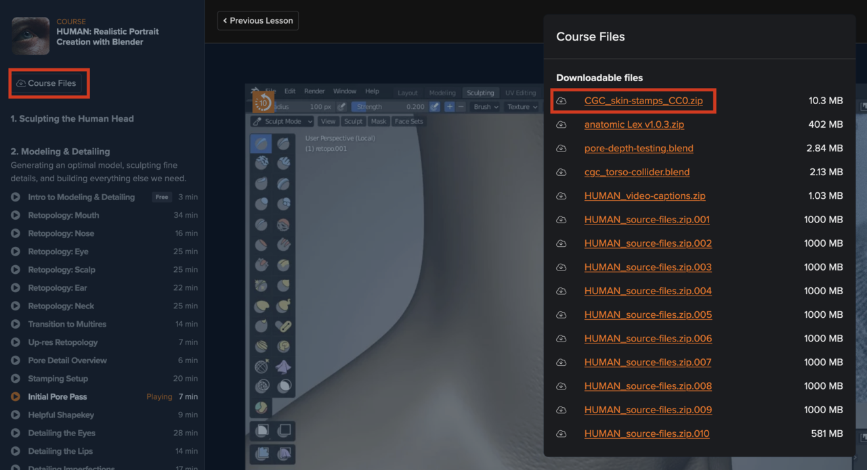Set brush direction to Add (plus)

(450, 107)
